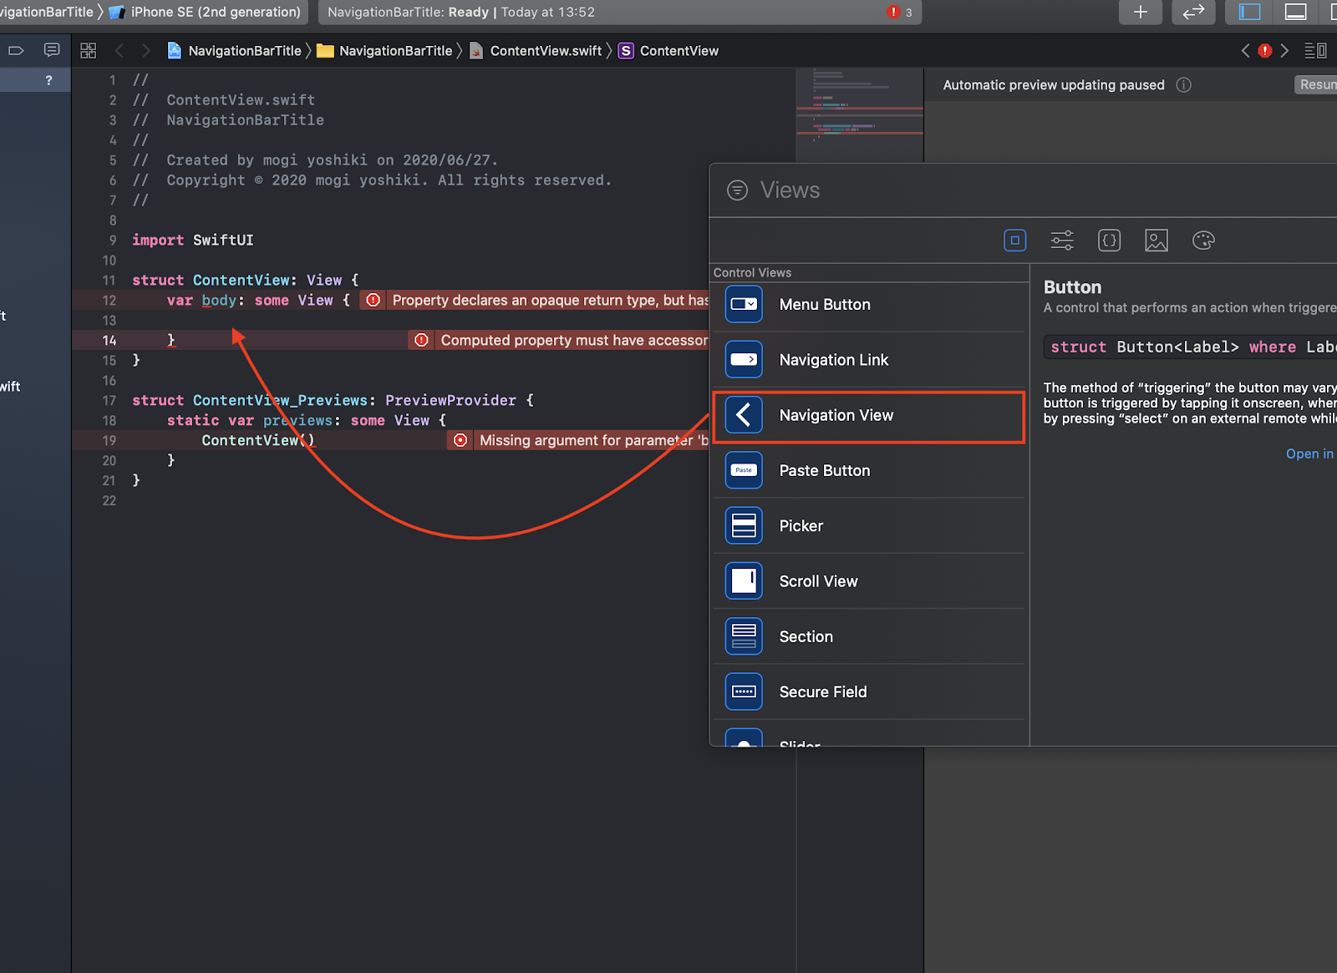Go forward in editor history
Image resolution: width=1337 pixels, height=973 pixels.
click(x=146, y=51)
